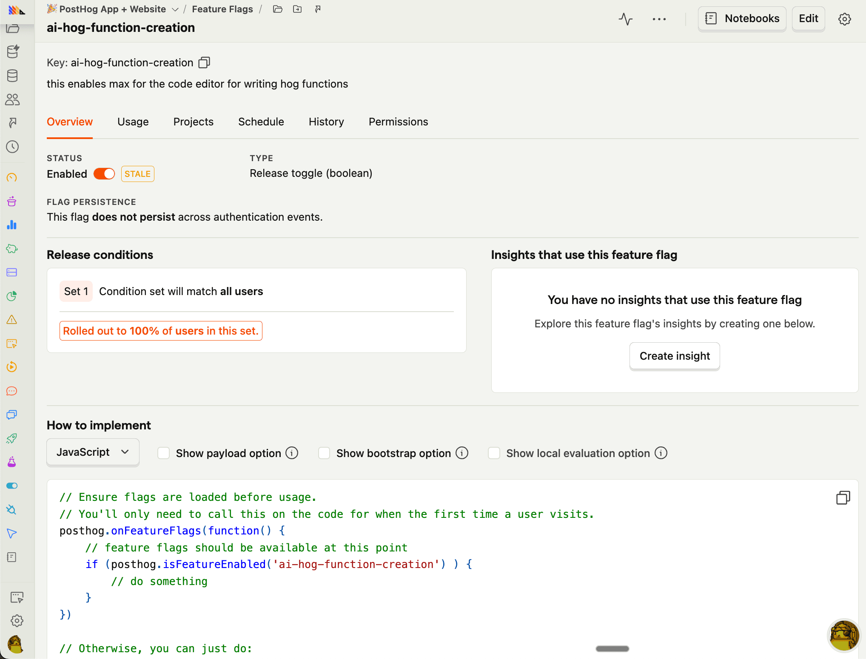Image resolution: width=866 pixels, height=659 pixels.
Task: Open the orange heatmap cursor window icon
Action: (12, 344)
